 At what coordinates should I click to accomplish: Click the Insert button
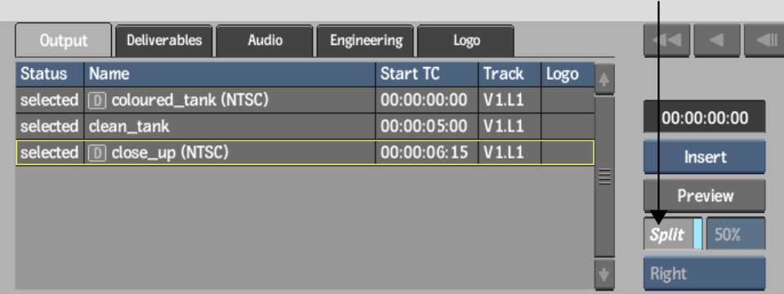tap(704, 157)
